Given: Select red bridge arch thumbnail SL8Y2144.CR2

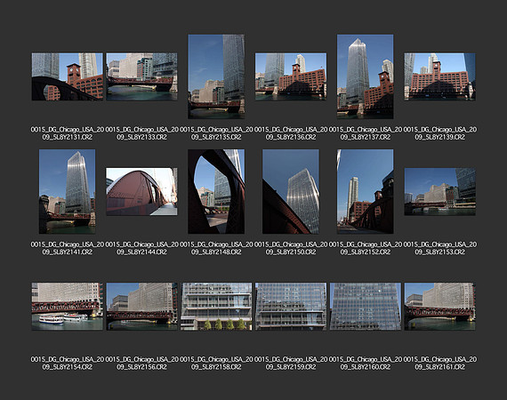Looking at the screenshot, I should (141, 192).
